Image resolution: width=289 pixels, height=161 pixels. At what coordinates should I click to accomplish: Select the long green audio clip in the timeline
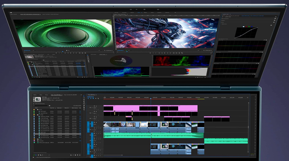tap(154, 135)
